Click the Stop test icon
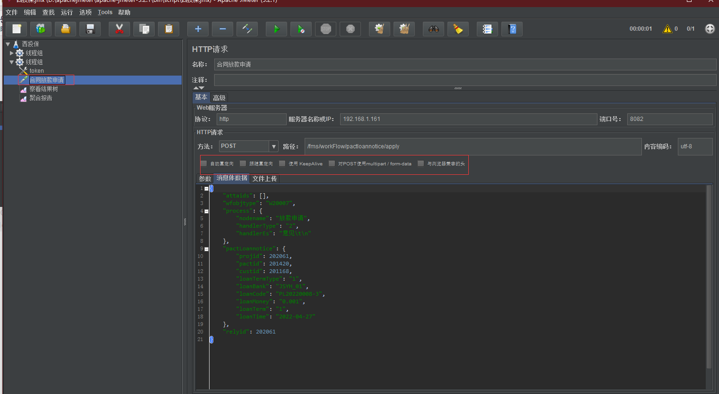Screen dimensions: 719x394 tap(326, 29)
